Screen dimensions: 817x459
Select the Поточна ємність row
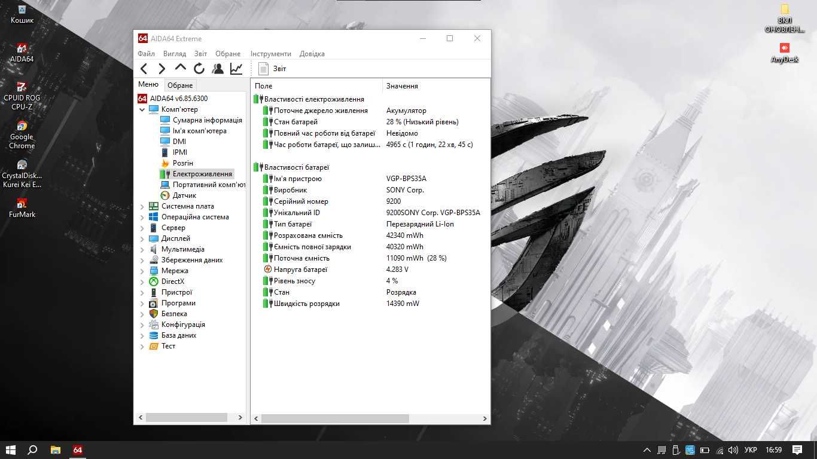[371, 258]
